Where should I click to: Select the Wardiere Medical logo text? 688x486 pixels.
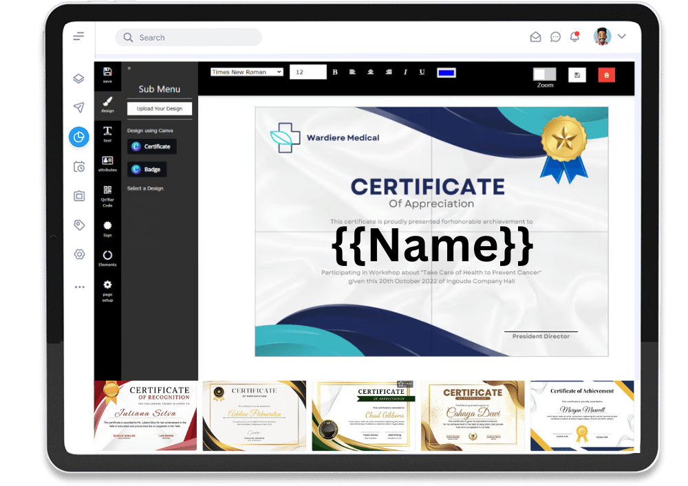(x=343, y=137)
